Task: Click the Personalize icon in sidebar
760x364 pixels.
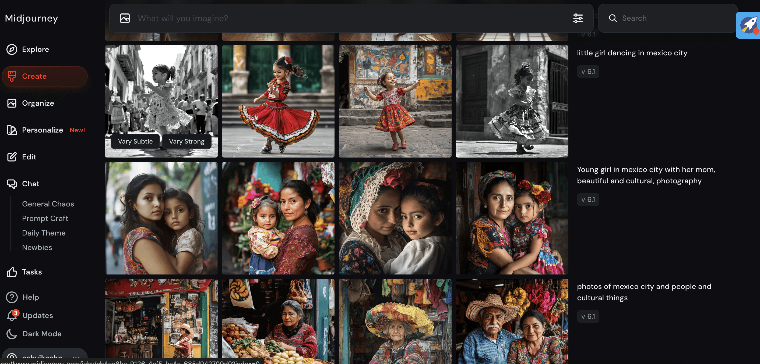Action: click(12, 130)
